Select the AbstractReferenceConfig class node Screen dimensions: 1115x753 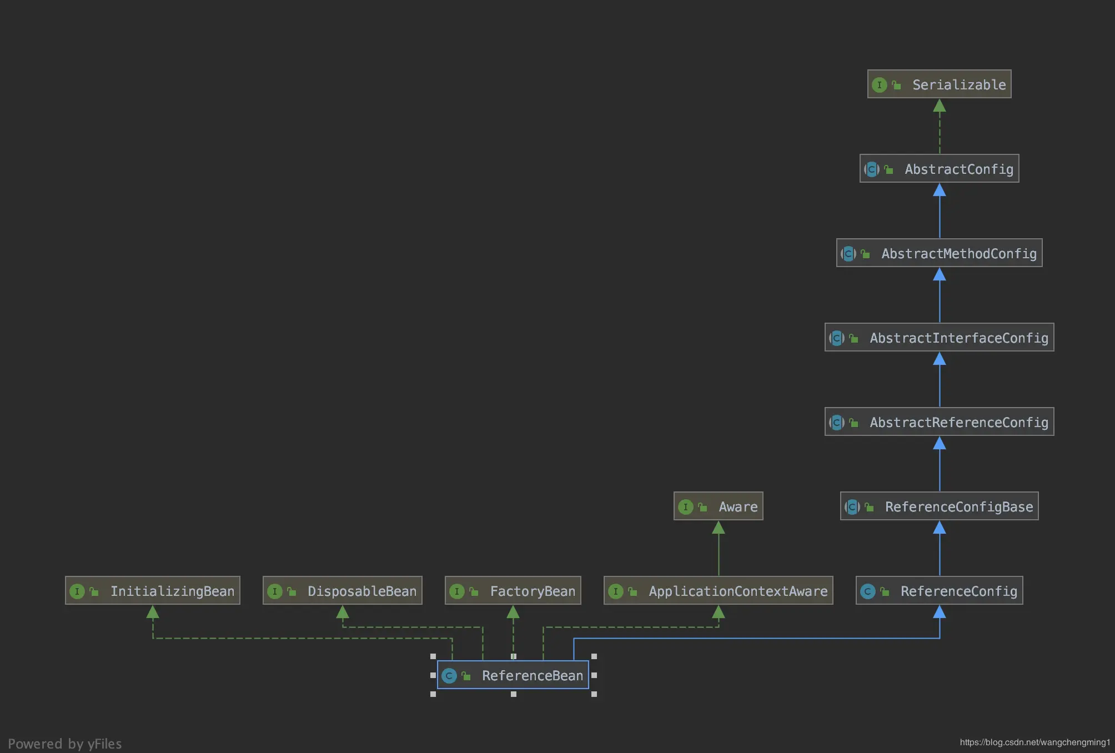click(x=958, y=423)
